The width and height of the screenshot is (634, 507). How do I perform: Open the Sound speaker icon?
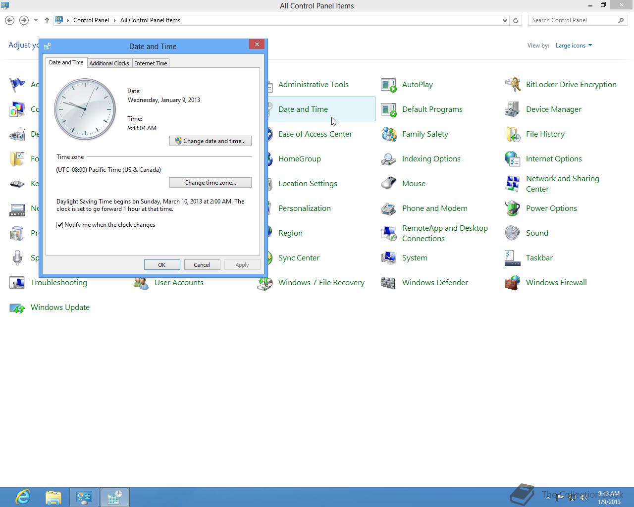pos(513,233)
